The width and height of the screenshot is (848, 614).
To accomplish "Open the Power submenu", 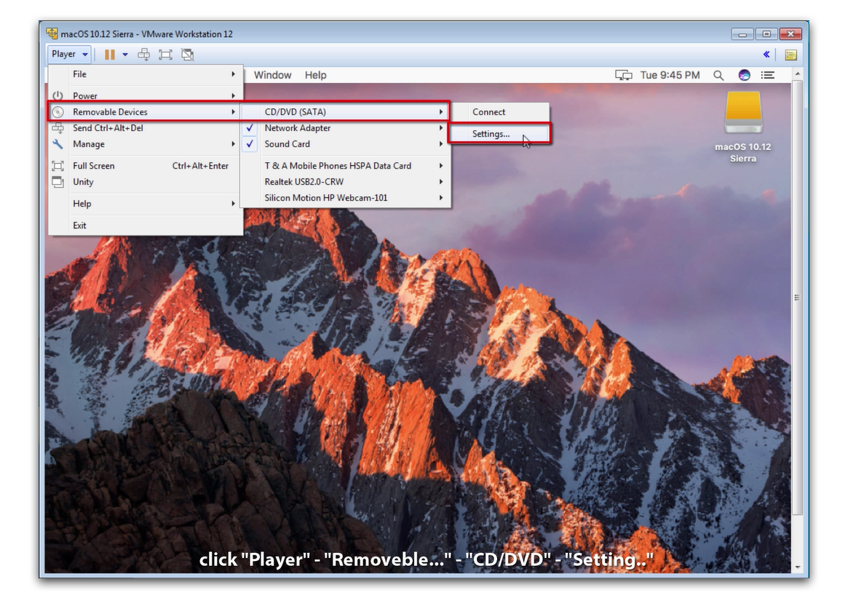I will tap(145, 96).
